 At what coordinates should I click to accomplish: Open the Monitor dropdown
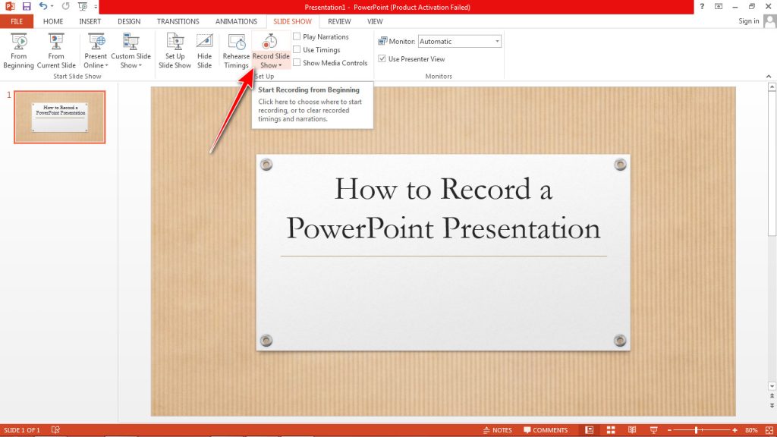coord(498,41)
